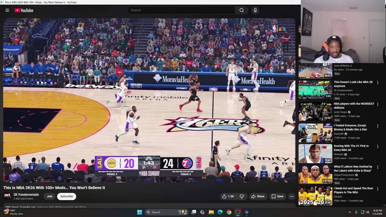The height and width of the screenshot is (217, 386).
Task: Click 'I Made Kai and Speed' title
Action: coord(353,190)
